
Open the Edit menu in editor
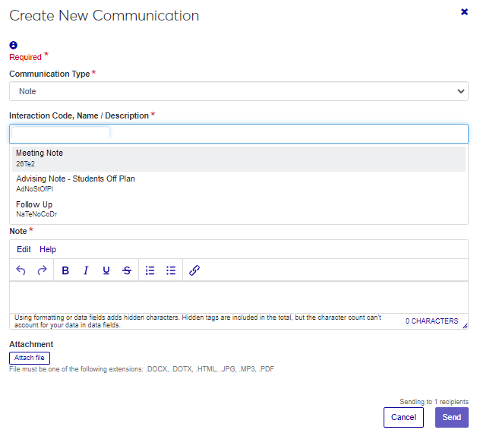point(24,249)
